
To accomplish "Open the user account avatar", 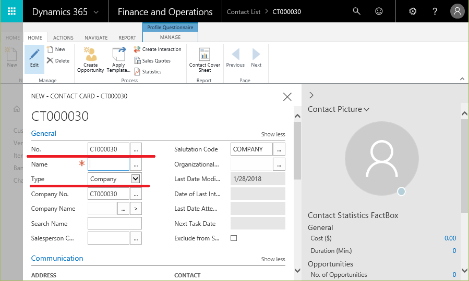I will coord(457,11).
